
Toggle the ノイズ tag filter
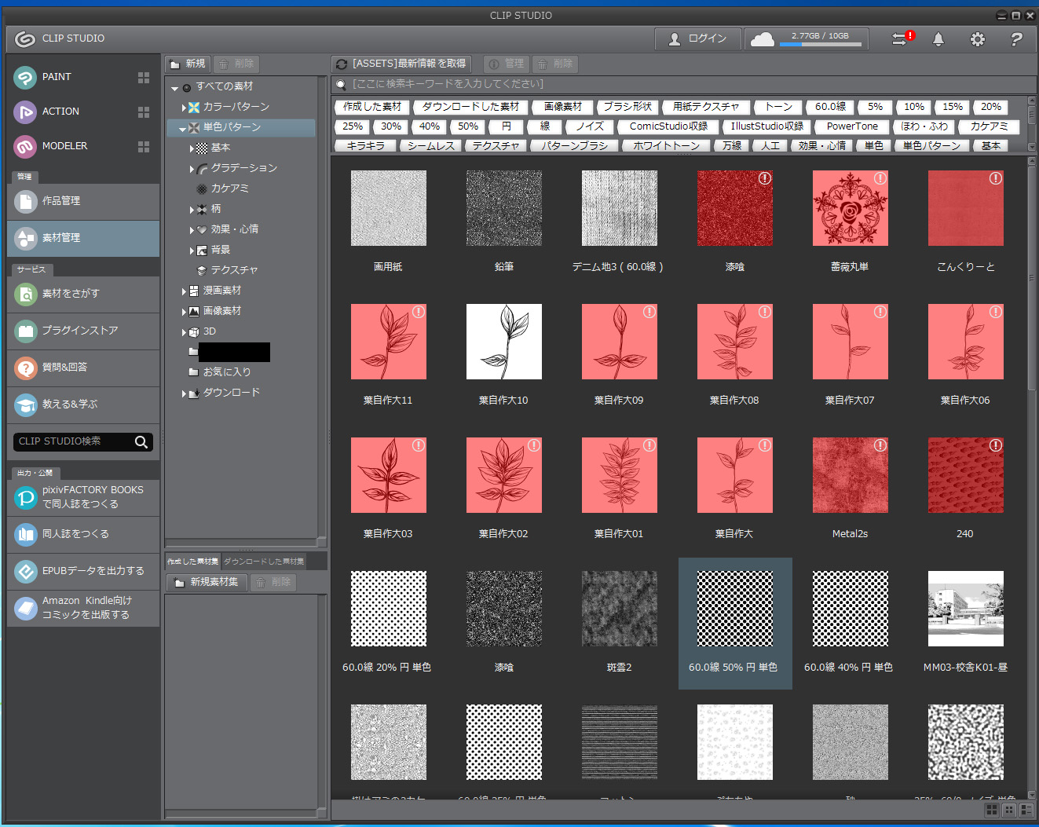[590, 126]
